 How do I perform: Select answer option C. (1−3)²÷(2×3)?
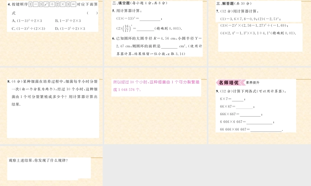28,29
